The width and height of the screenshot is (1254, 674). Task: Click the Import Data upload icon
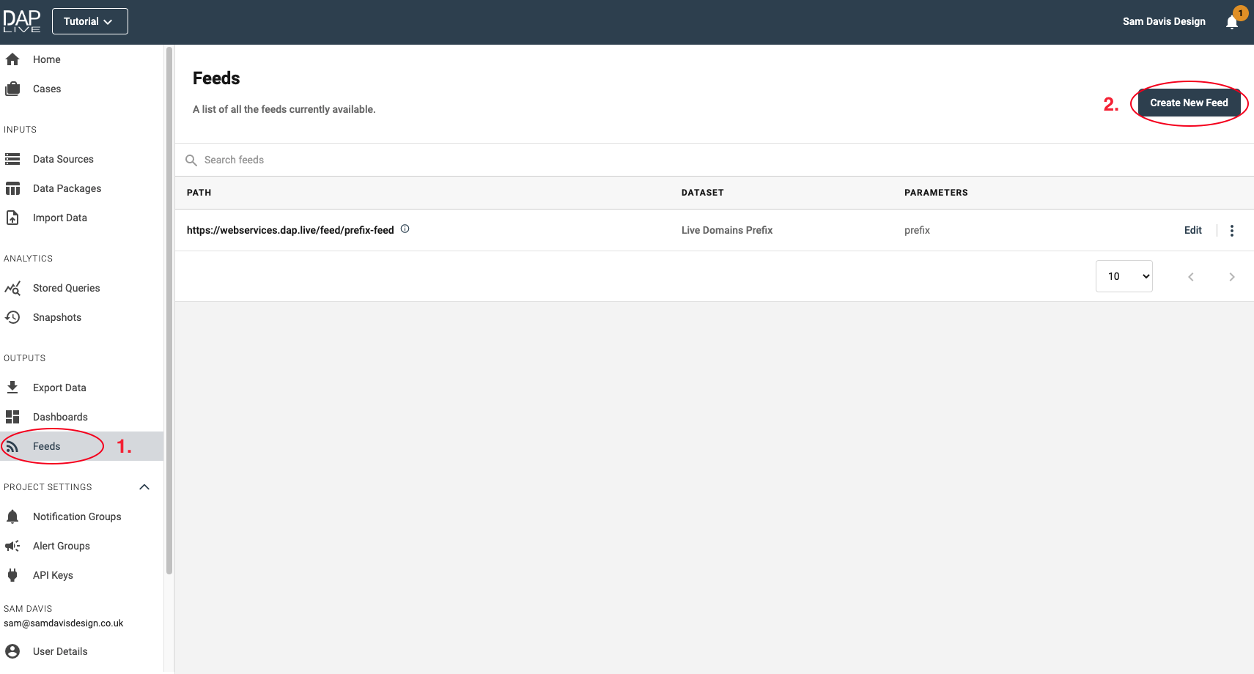click(x=12, y=218)
